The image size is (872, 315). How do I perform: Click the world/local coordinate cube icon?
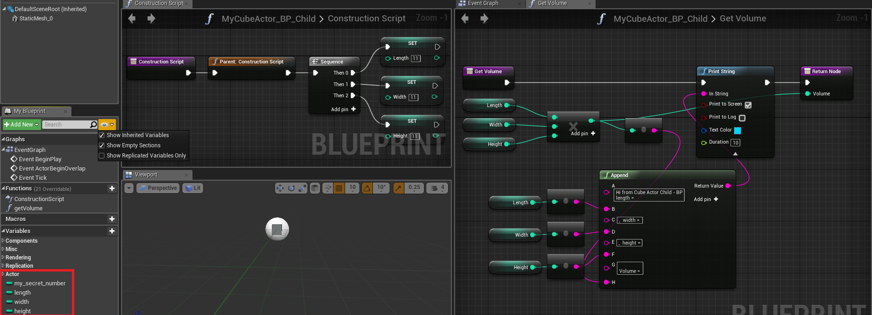pyautogui.click(x=315, y=188)
